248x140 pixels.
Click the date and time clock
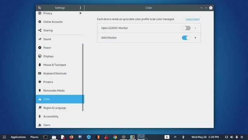point(205,137)
